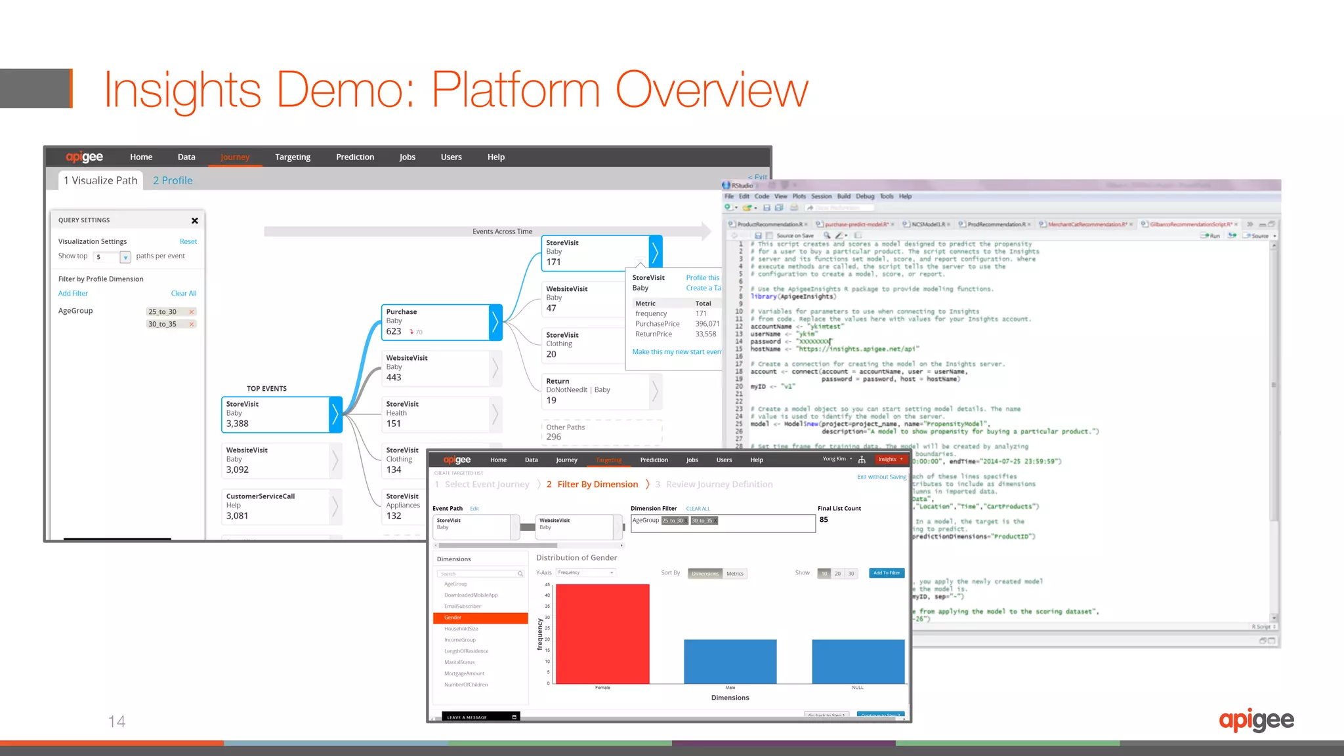
Task: Click the Exit without Saving link
Action: 881,477
